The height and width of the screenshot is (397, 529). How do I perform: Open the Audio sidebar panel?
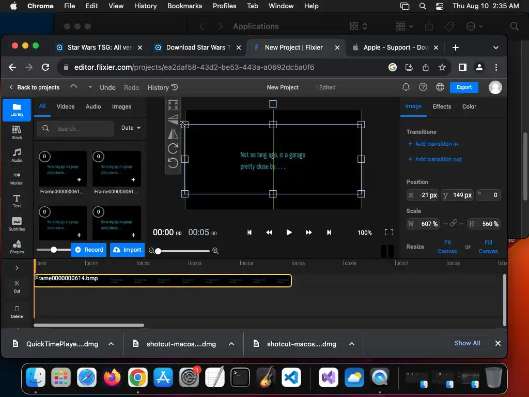pyautogui.click(x=17, y=155)
